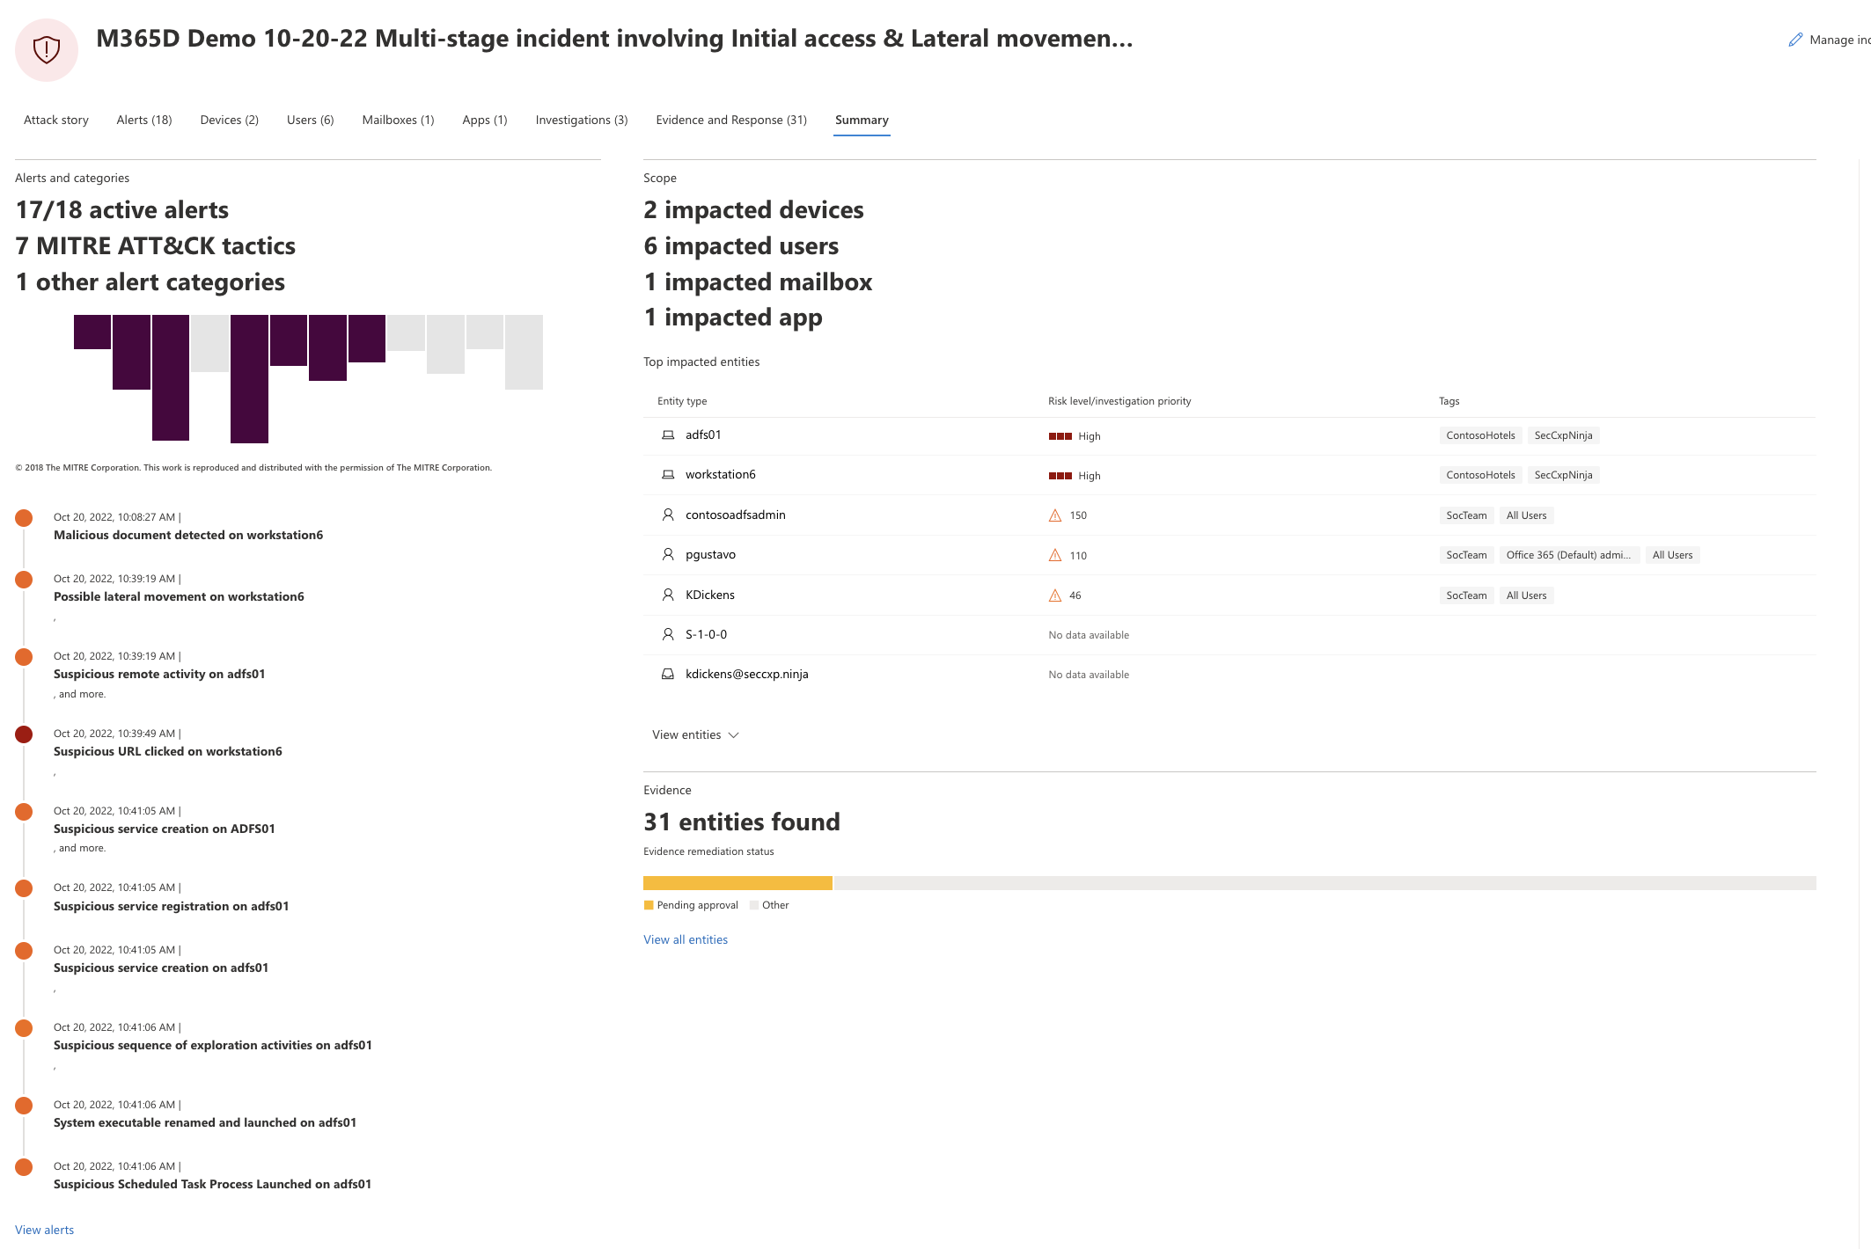Click the High risk bars for adfs01
This screenshot has width=1871, height=1249.
click(1060, 436)
